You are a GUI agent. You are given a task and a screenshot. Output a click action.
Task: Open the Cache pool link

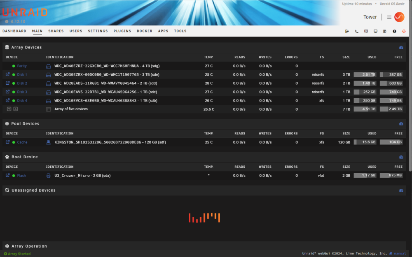[x=22, y=142]
